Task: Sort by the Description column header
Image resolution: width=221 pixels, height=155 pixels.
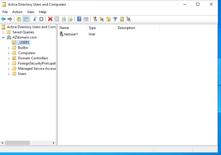Action: tap(138, 28)
